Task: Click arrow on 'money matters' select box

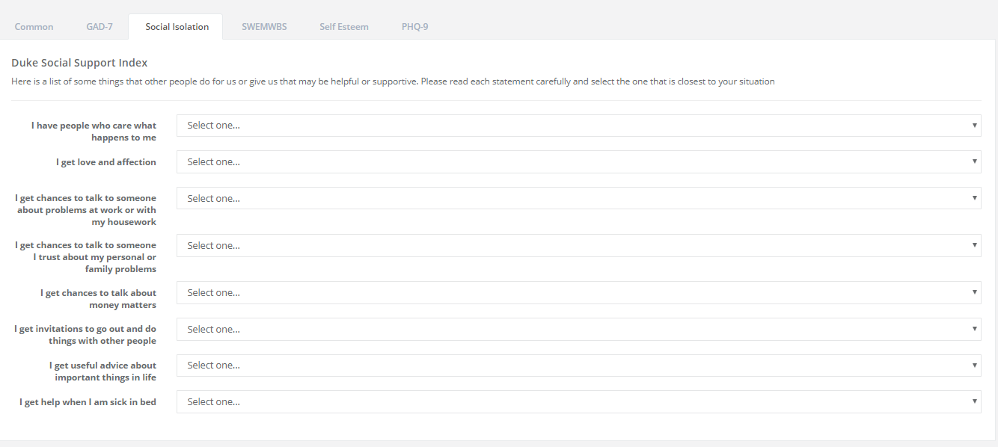Action: coord(975,292)
